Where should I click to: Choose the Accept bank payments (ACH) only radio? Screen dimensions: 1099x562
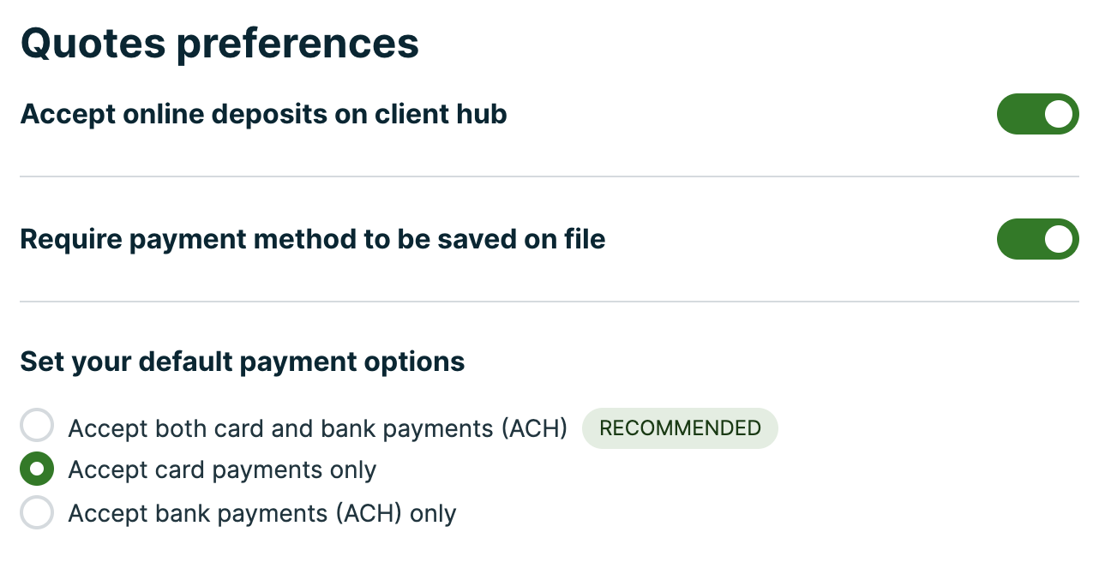pyautogui.click(x=37, y=512)
